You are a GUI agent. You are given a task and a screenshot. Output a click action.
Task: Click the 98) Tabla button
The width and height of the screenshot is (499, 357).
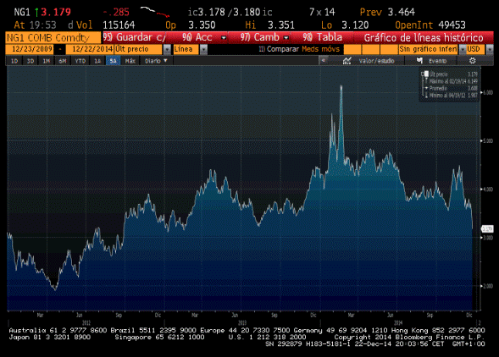tap(322, 37)
